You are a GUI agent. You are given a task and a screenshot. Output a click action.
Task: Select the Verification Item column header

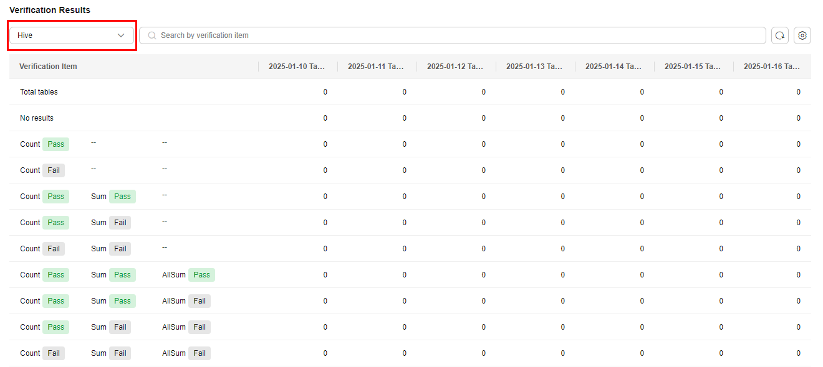(x=48, y=67)
